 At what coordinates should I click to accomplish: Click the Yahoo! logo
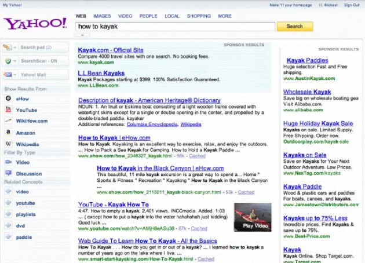coord(35,24)
